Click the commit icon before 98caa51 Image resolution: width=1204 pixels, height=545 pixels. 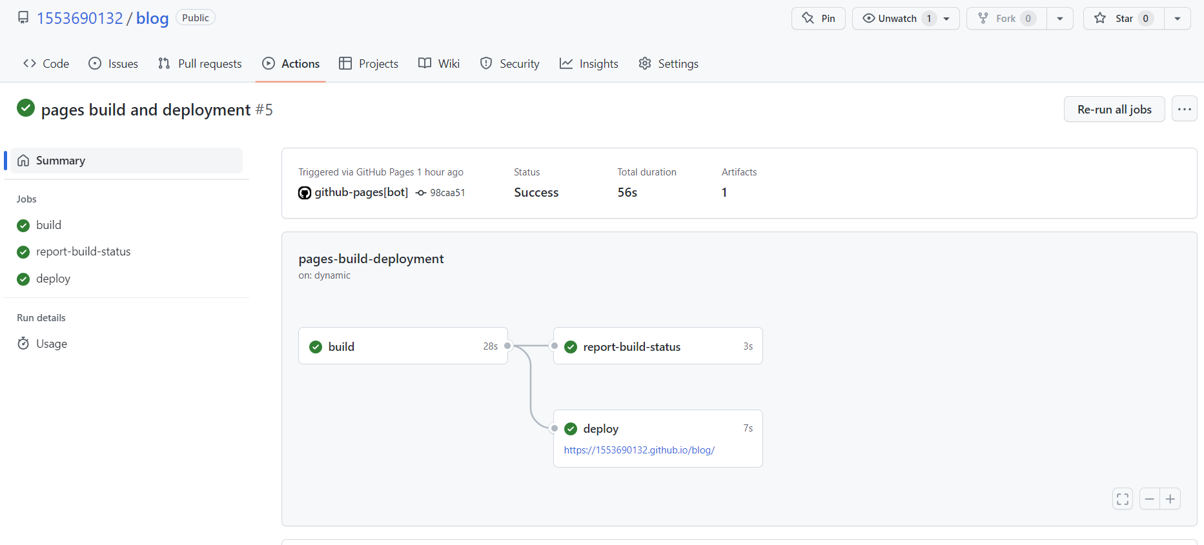tap(421, 193)
